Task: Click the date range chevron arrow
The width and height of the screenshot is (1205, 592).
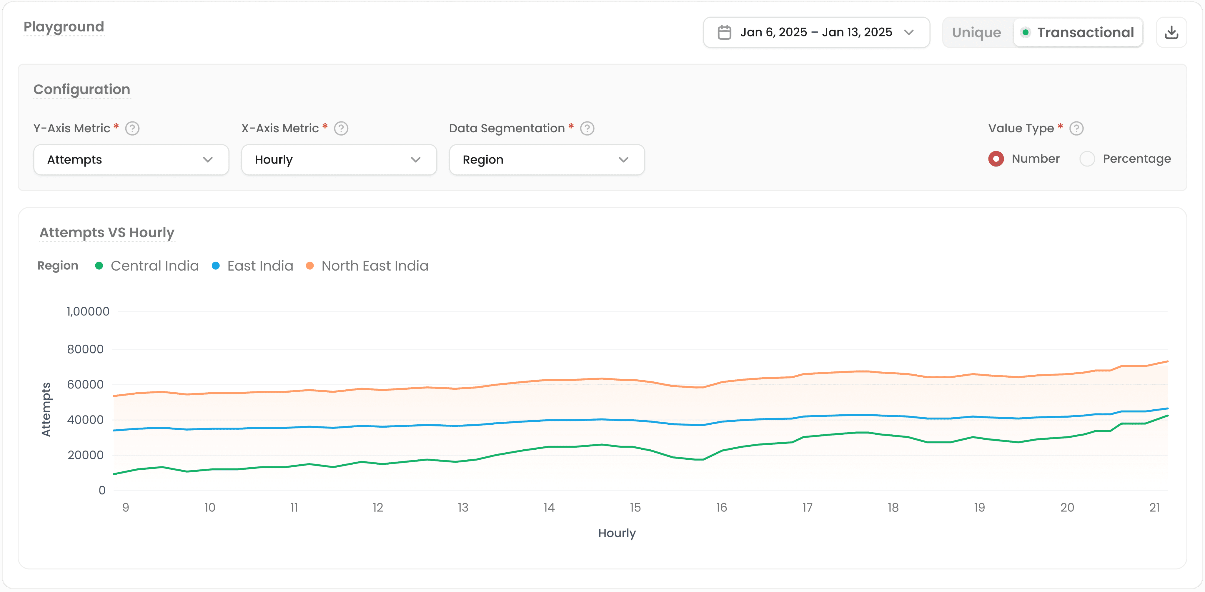Action: coord(909,32)
